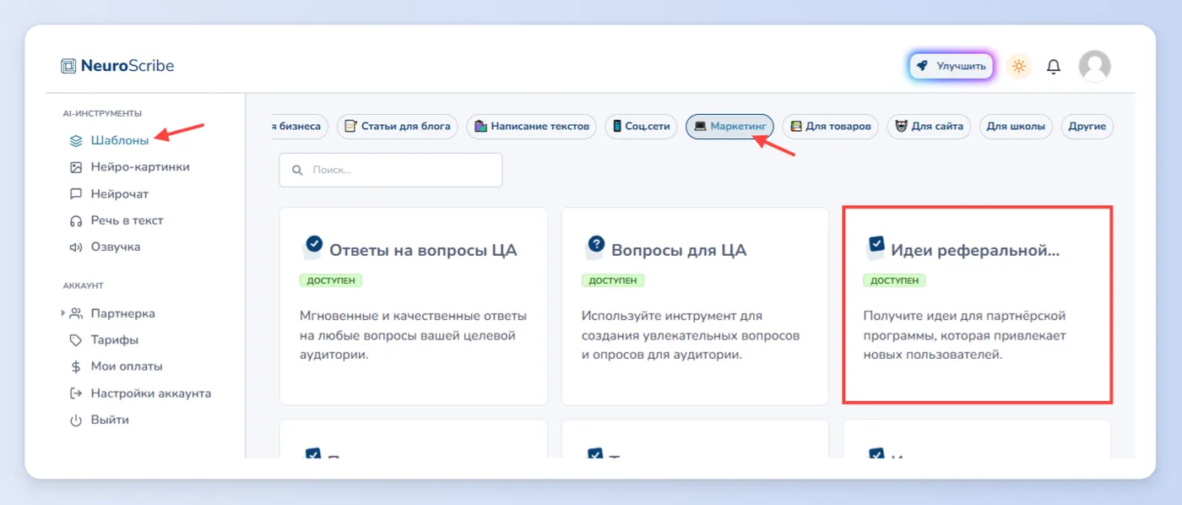Open the Вопросы для ЦА template card
Image resolution: width=1182 pixels, height=505 pixels.
695,306
